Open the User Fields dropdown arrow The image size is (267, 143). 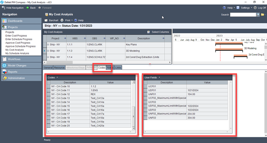159,78
